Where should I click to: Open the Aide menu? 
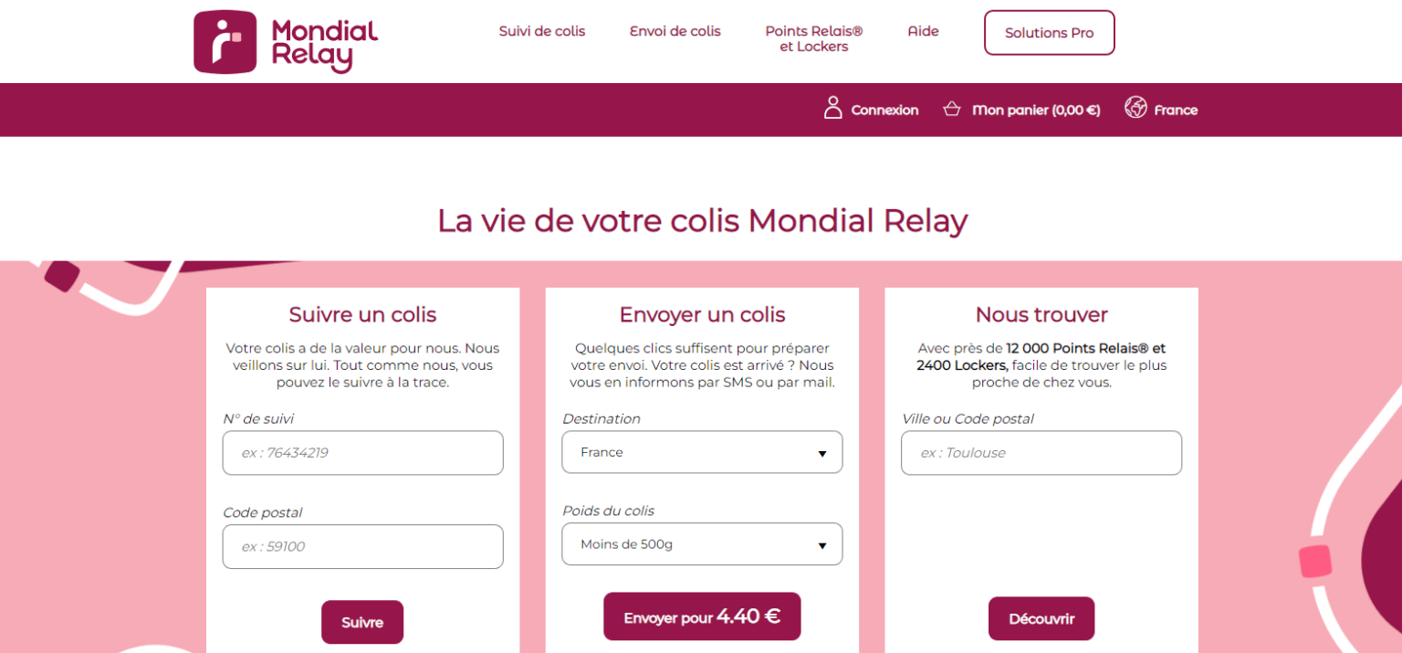tap(923, 31)
